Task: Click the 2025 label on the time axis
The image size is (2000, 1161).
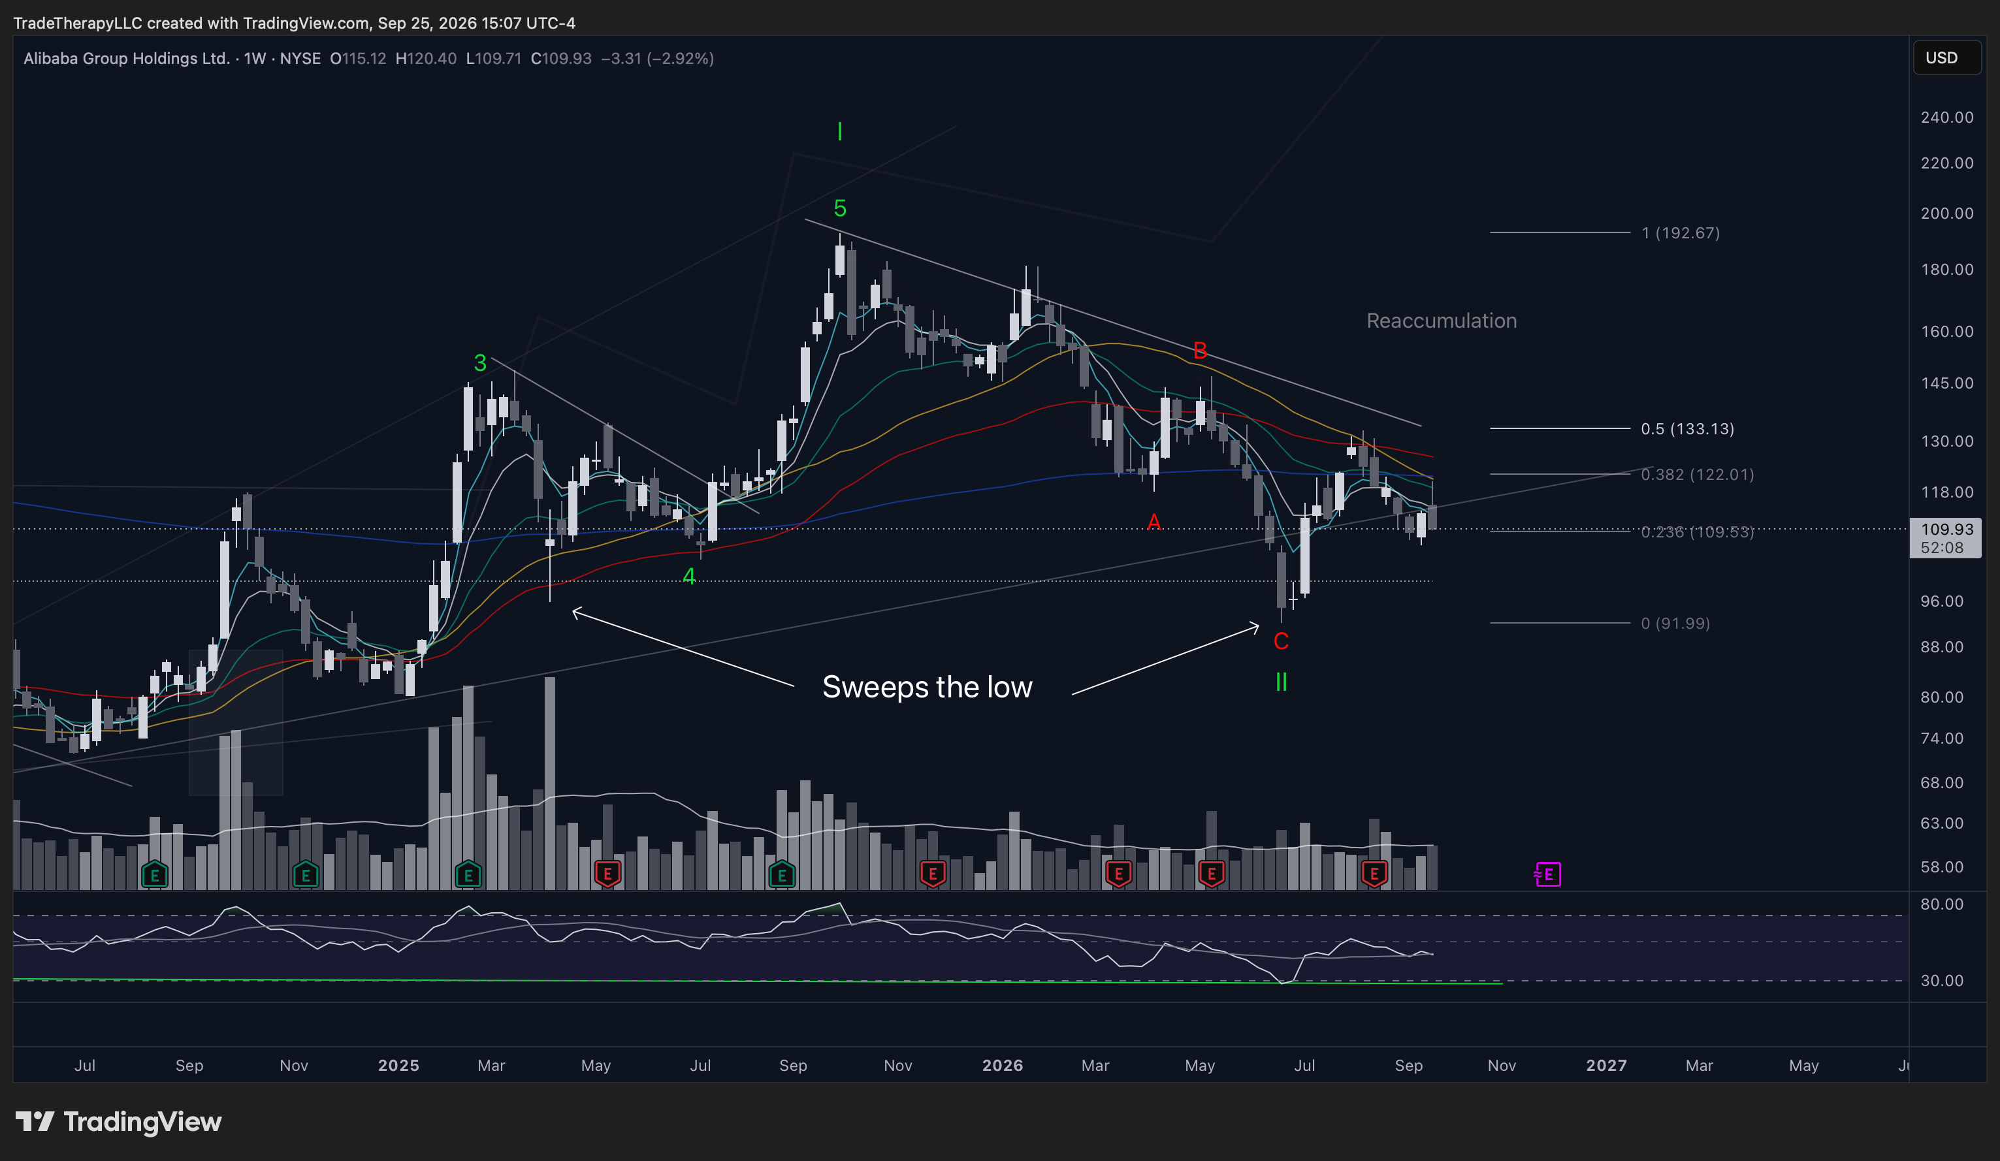Action: tap(398, 1065)
